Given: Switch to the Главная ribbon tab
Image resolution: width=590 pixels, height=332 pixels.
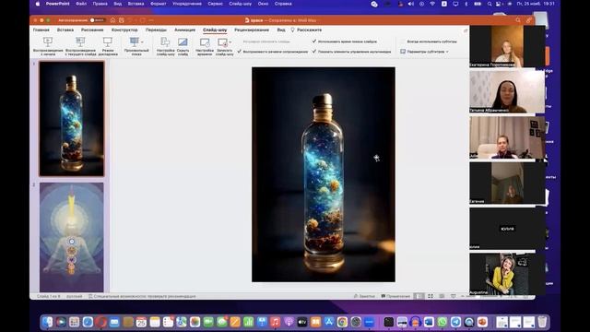Looking at the screenshot, I should 41,30.
